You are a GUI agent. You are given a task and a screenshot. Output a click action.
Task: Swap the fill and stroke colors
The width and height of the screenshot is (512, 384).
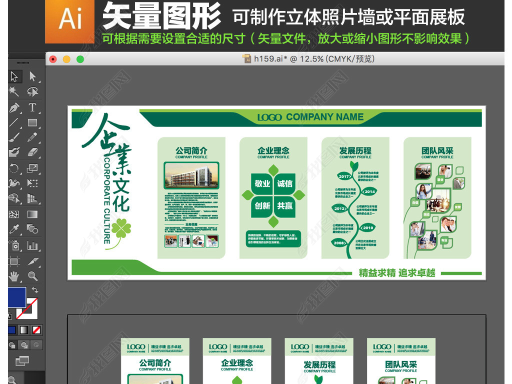tap(35, 290)
